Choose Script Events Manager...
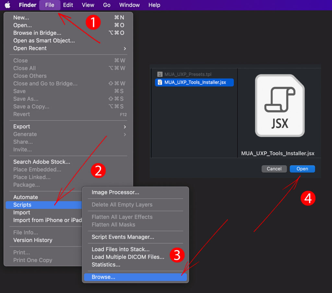The image size is (332, 293). click(x=136, y=237)
